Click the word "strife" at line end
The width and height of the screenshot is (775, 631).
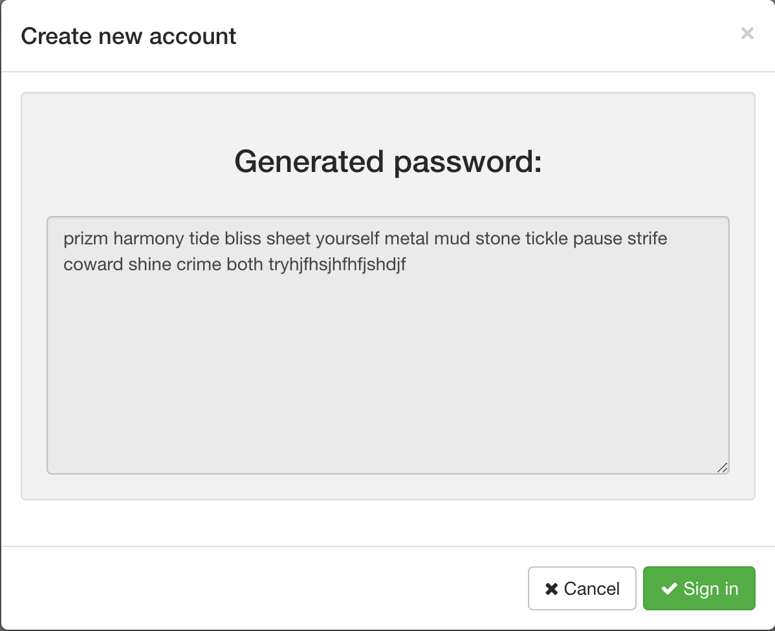pos(647,239)
